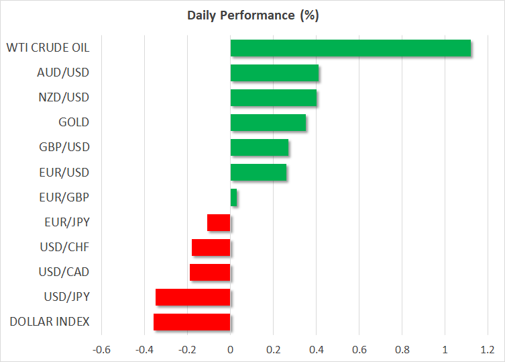Click the 0.8 axis tick label
The image size is (505, 362).
pyautogui.click(x=402, y=350)
